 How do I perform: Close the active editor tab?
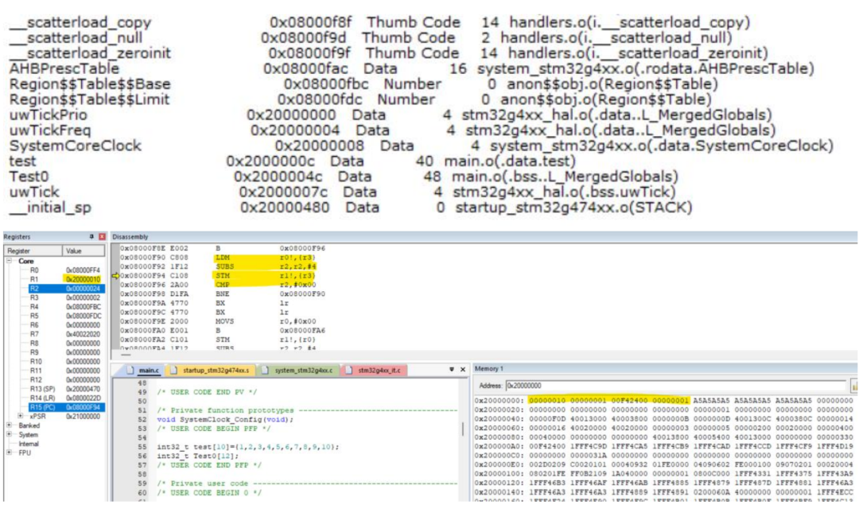(463, 370)
